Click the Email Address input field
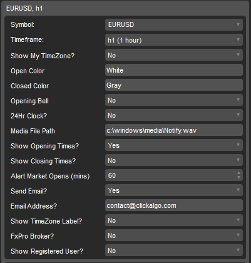The image size is (251, 263). click(174, 205)
